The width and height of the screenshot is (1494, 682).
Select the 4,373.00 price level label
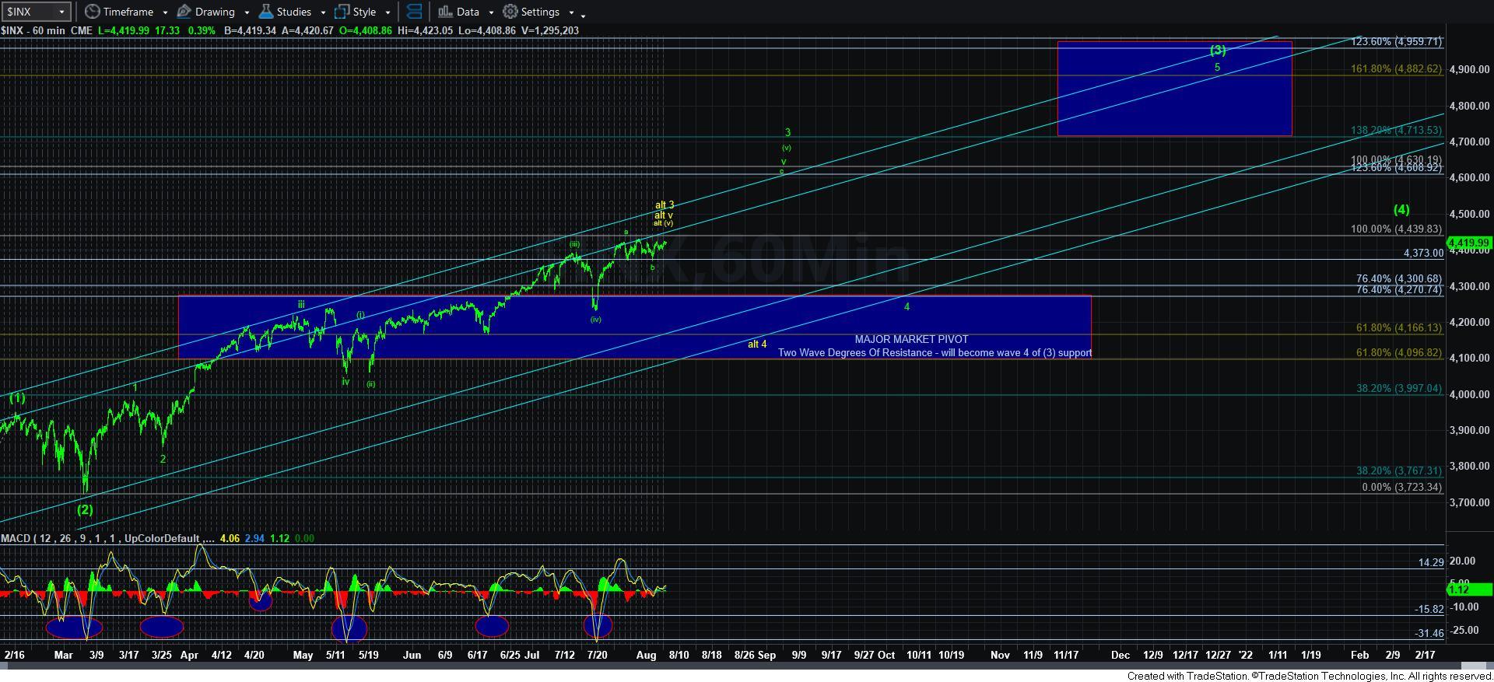(x=1423, y=253)
